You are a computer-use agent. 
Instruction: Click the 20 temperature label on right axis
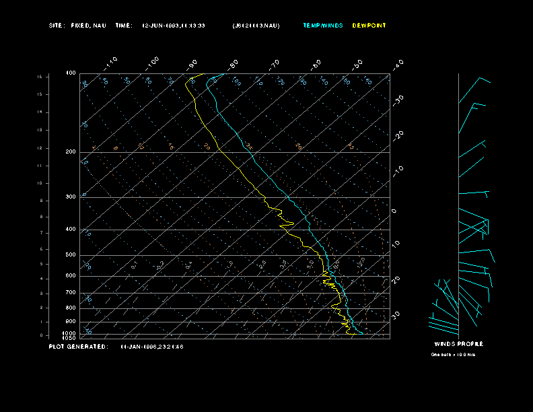point(396,280)
